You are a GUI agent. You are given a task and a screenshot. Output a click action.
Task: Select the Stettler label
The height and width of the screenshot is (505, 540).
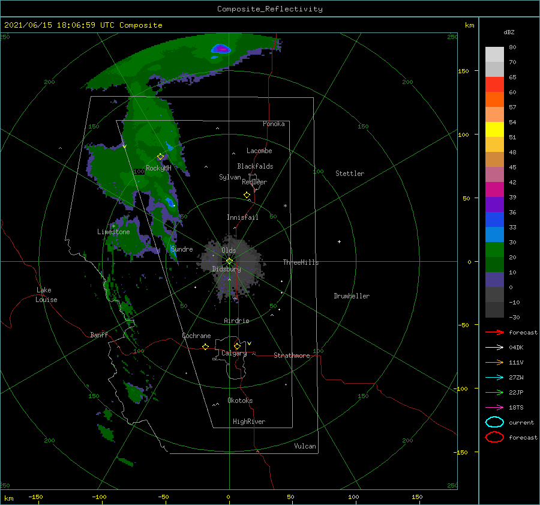click(x=350, y=174)
